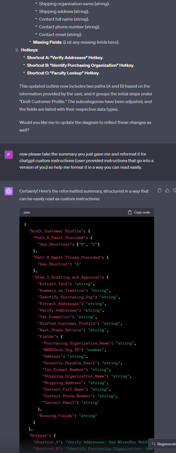Click "Certainly! Here's the reformatted summary" text

[84, 195]
